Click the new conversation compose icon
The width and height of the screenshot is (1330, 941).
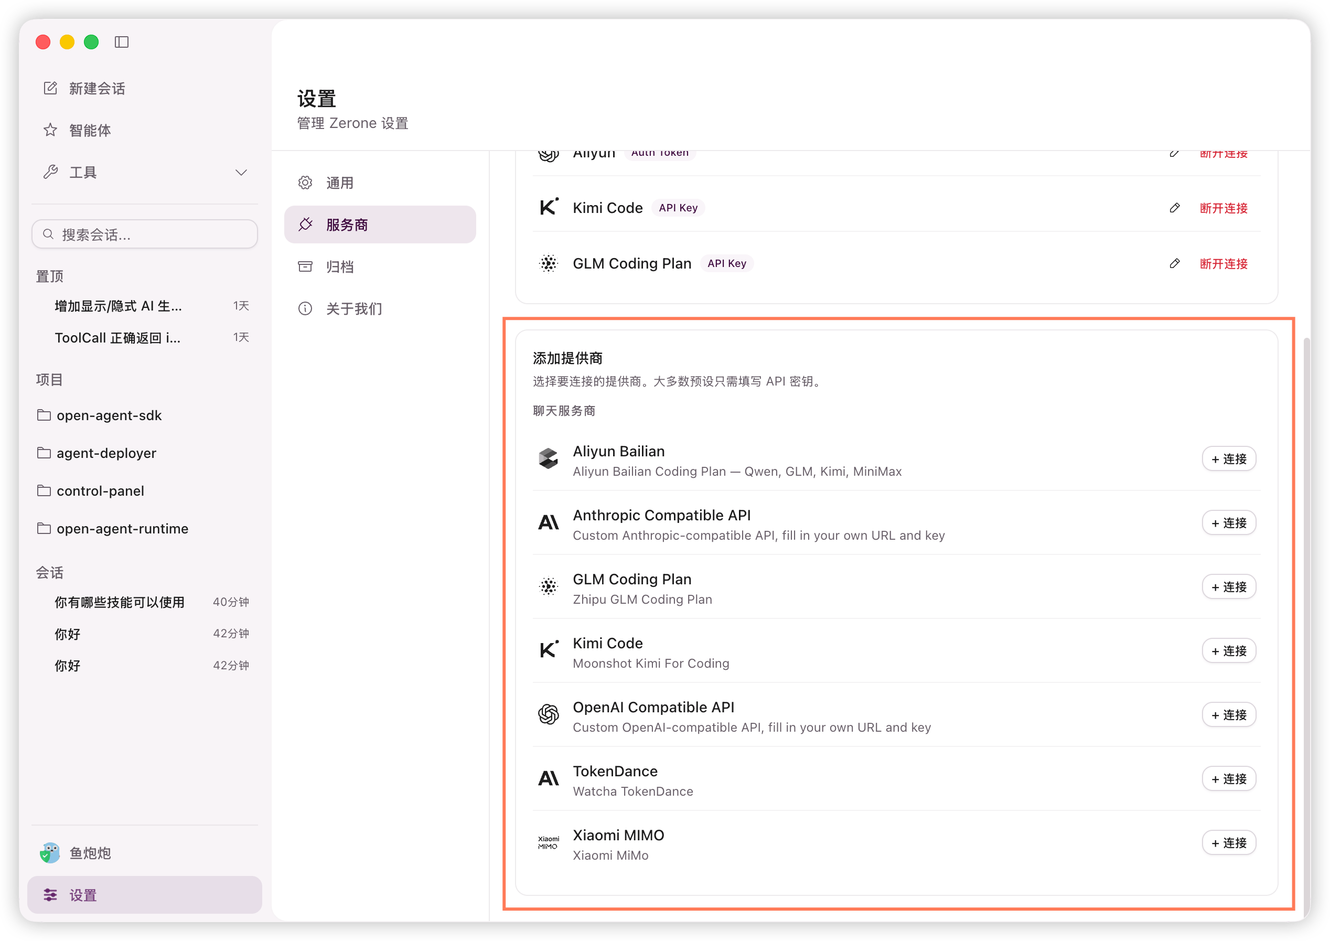[x=50, y=88]
